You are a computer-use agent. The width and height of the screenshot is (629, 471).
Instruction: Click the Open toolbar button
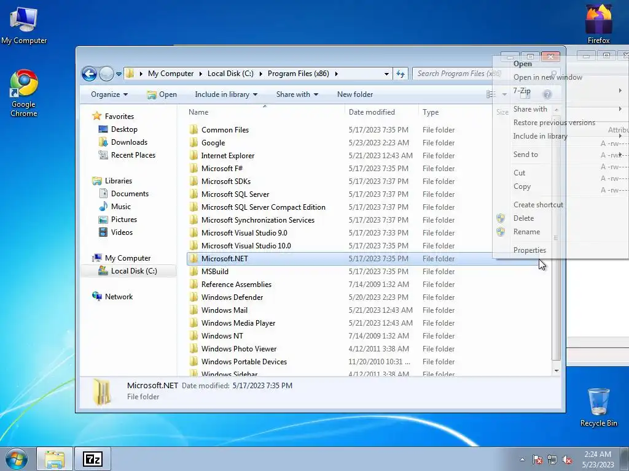point(162,94)
